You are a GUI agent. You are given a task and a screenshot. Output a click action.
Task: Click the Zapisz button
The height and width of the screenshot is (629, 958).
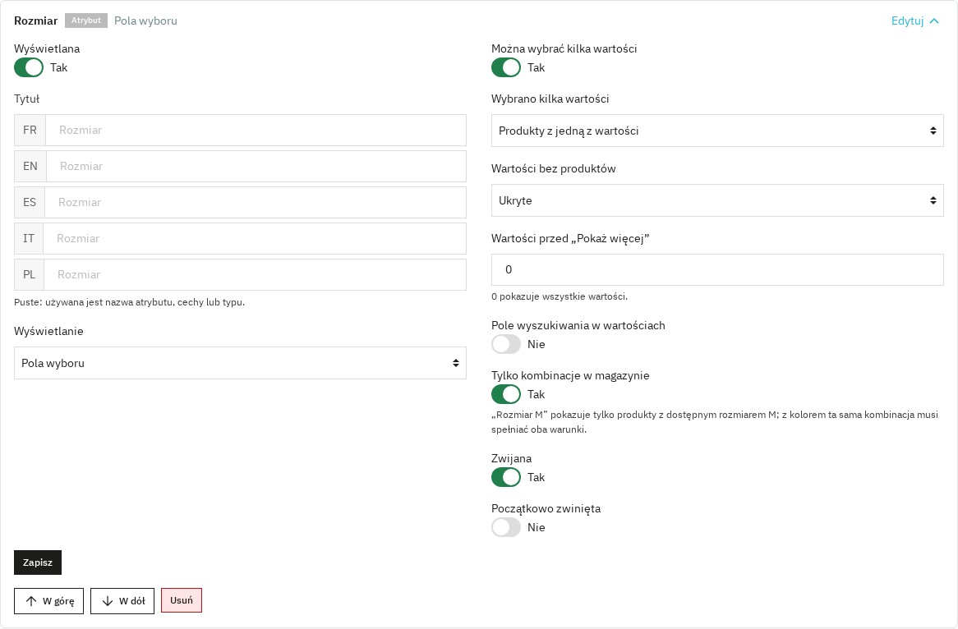coord(38,562)
